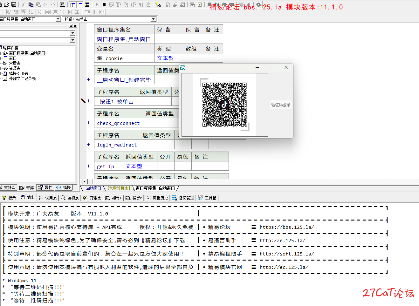This screenshot has width=419, height=306.
Task: Open the 工具箱 tab
Action: pos(207,198)
